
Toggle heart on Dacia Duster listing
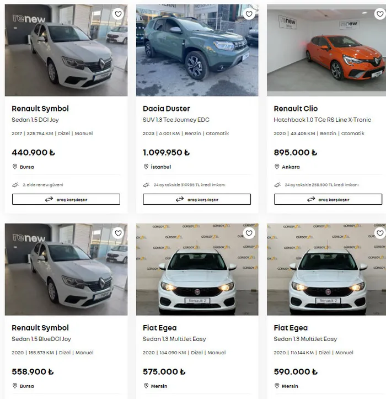tap(249, 14)
